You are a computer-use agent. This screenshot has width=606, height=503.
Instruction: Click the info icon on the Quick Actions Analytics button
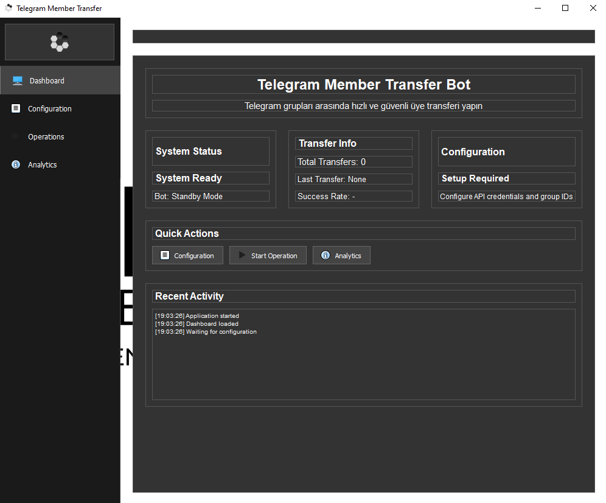tap(326, 255)
